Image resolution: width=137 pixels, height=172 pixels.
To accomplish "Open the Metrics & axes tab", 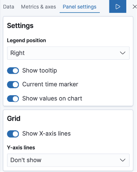I will point(38,7).
